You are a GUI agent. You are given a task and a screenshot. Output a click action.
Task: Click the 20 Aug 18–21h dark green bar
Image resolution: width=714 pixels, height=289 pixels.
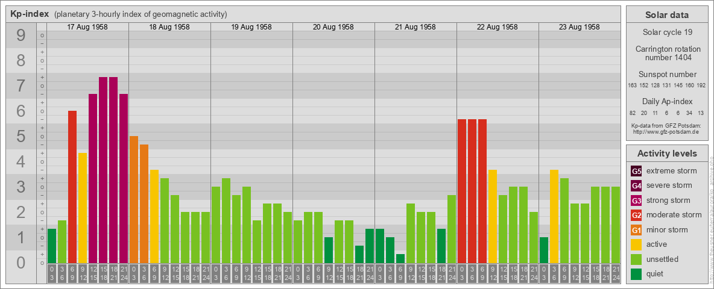pos(359,255)
